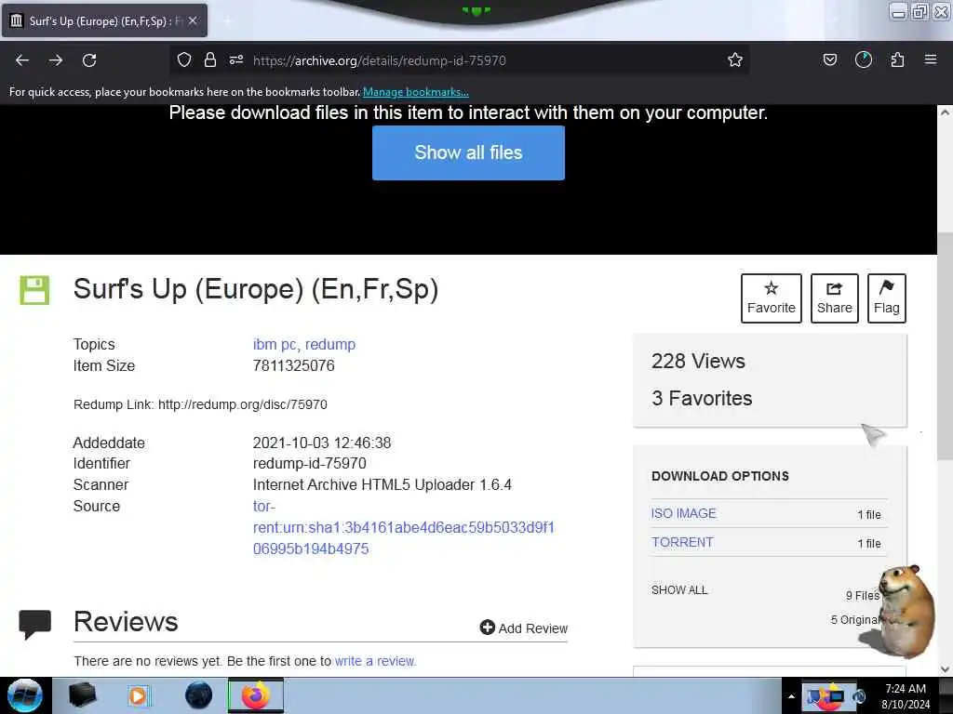
Task: Open the media player taskbar icon
Action: coord(139,695)
